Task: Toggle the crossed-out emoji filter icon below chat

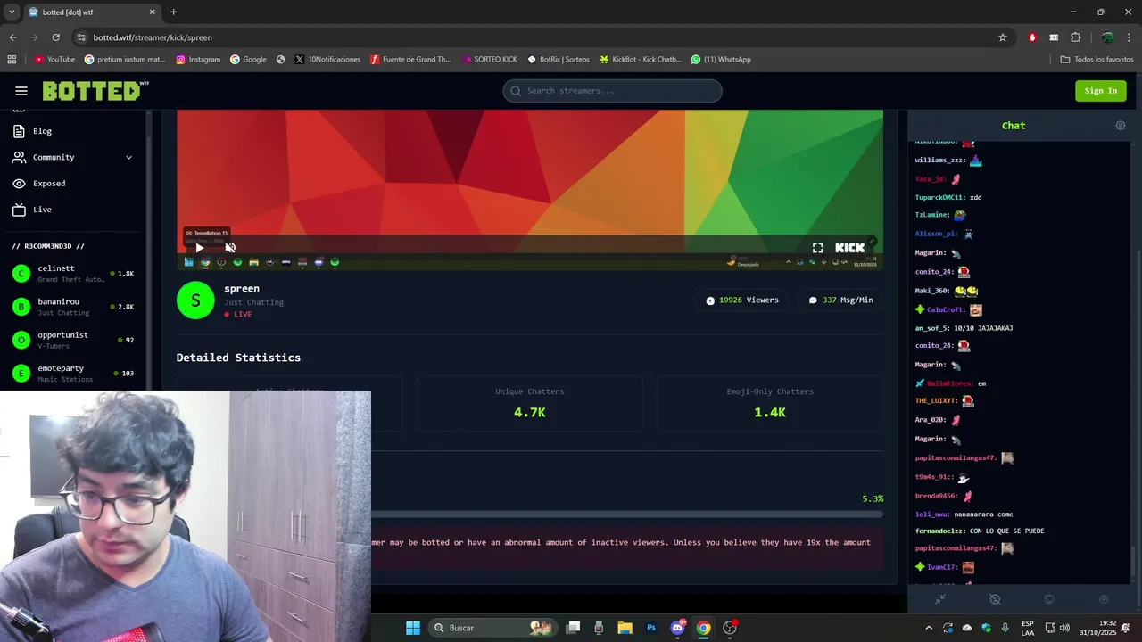Action: (x=995, y=599)
